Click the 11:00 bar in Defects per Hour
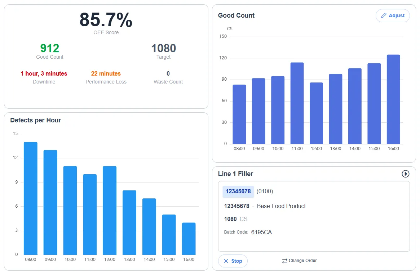 click(90, 215)
